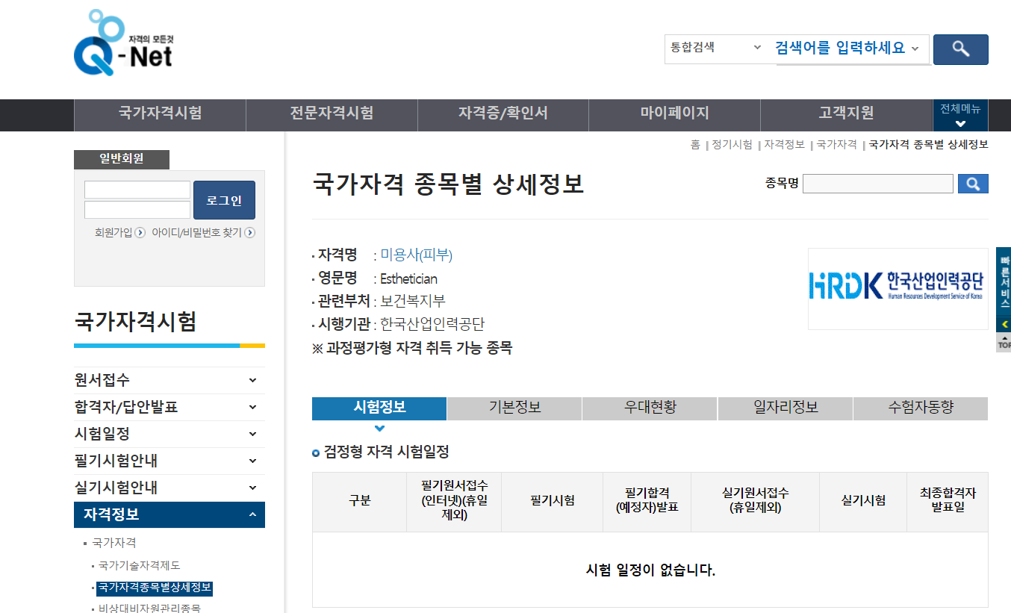Click the 아이디/비밀번호 찾기 arrow icon
Viewport: 1011px width, 613px height.
[x=251, y=232]
